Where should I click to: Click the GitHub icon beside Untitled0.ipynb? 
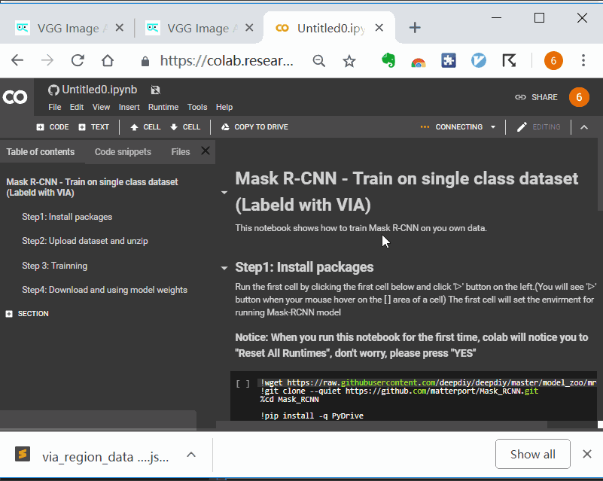click(53, 90)
